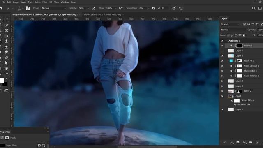Hide Layer 6 with eye icon
Screen dimensions: 263x148
(x=222, y=56)
